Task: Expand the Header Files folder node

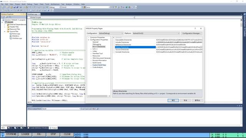Action: tap(5, 27)
